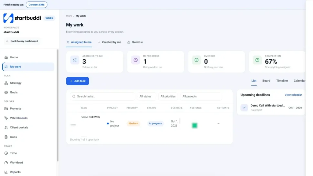Open the View calendar link
This screenshot has height=176, width=313.
click(x=293, y=95)
